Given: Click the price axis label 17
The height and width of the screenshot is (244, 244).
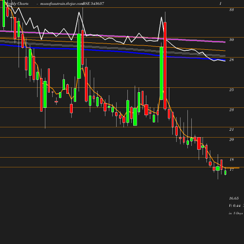Looking at the screenshot, I should tap(231, 170).
